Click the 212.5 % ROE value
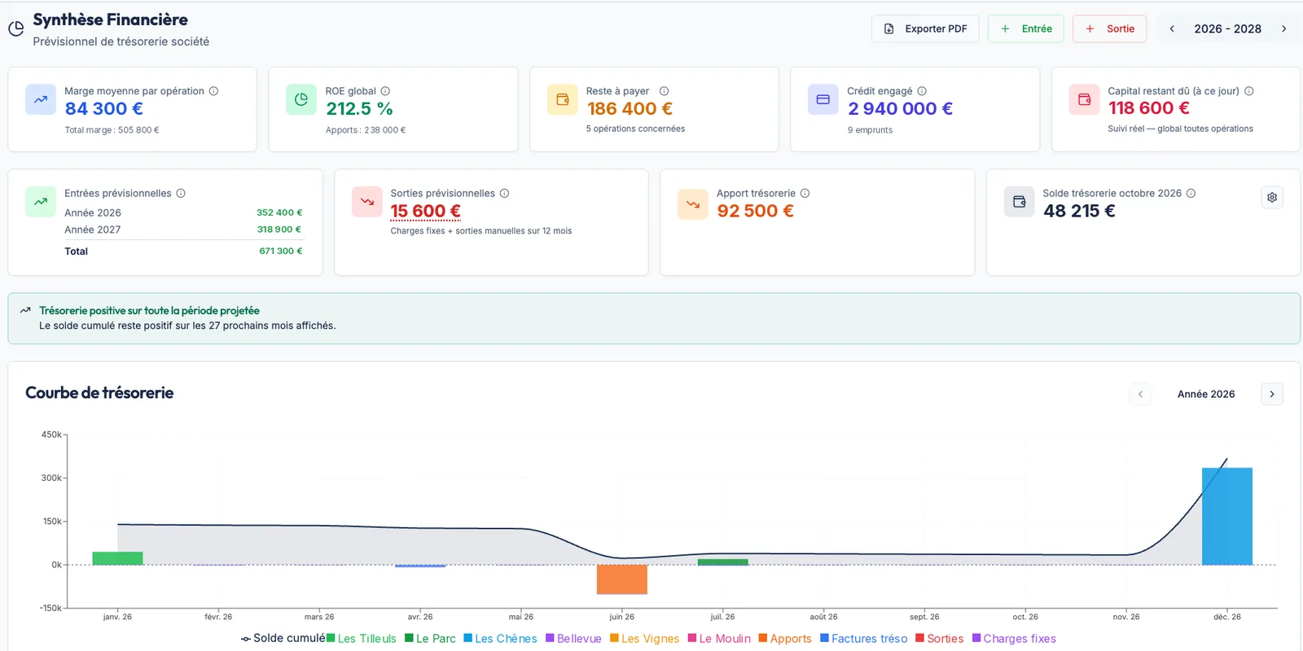 click(x=359, y=109)
